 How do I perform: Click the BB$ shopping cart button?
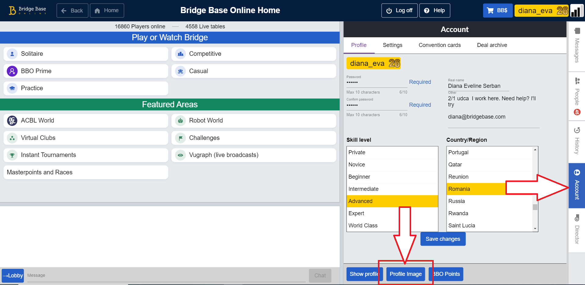(x=498, y=11)
